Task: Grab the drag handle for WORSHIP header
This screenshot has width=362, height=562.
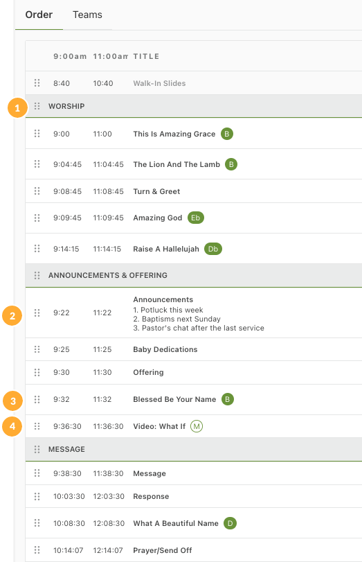Action: pos(37,106)
